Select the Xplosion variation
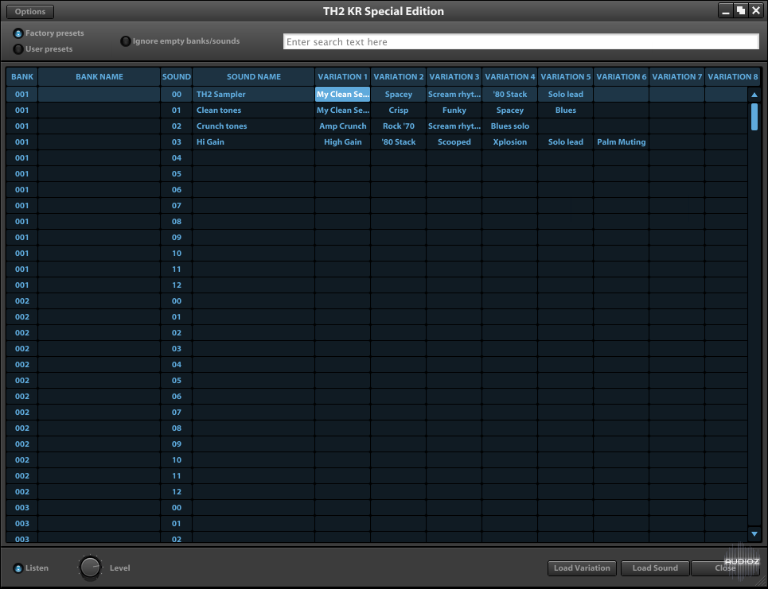This screenshot has height=589, width=768. 510,141
